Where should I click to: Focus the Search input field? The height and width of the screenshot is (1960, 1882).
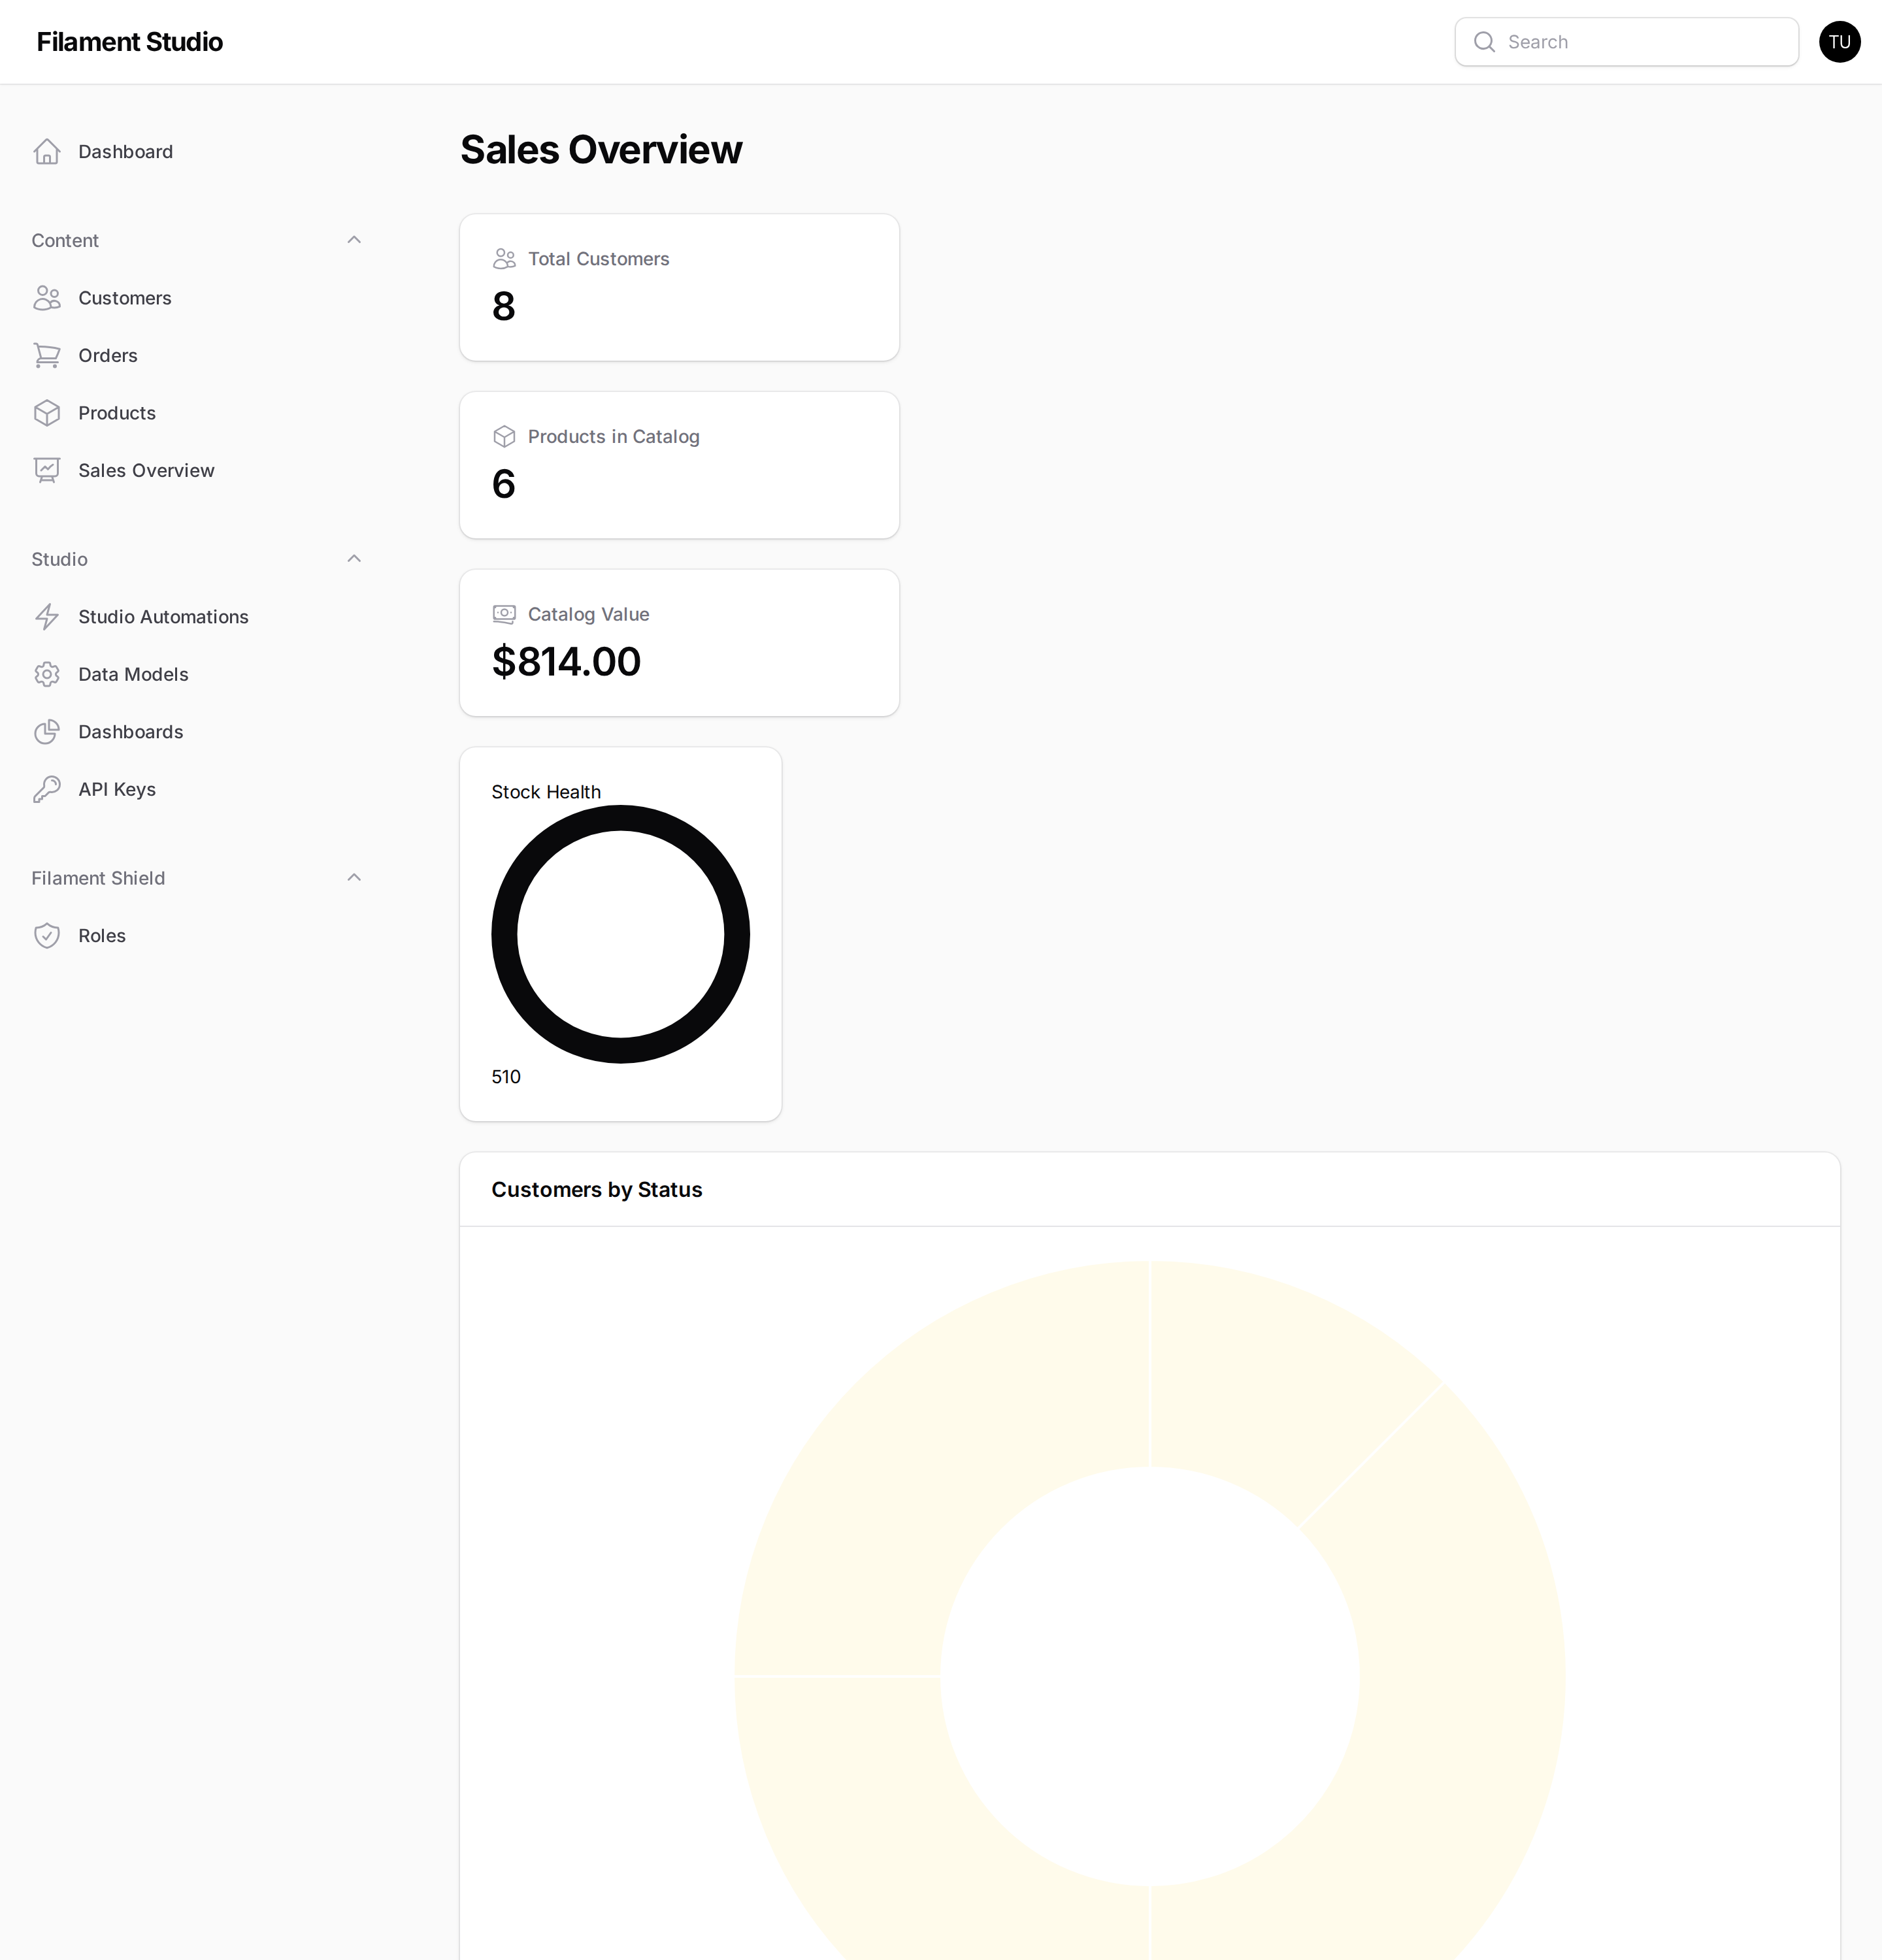(1627, 42)
